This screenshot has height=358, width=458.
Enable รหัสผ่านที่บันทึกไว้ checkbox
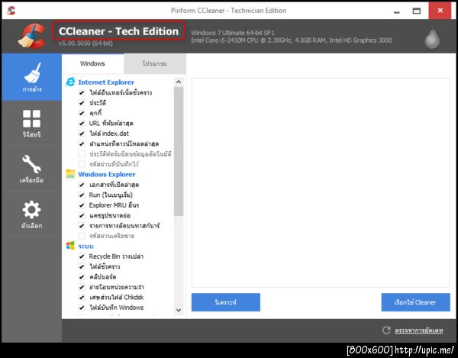click(82, 164)
